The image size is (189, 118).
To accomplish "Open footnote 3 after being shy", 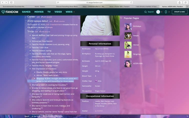I will (41, 96).
